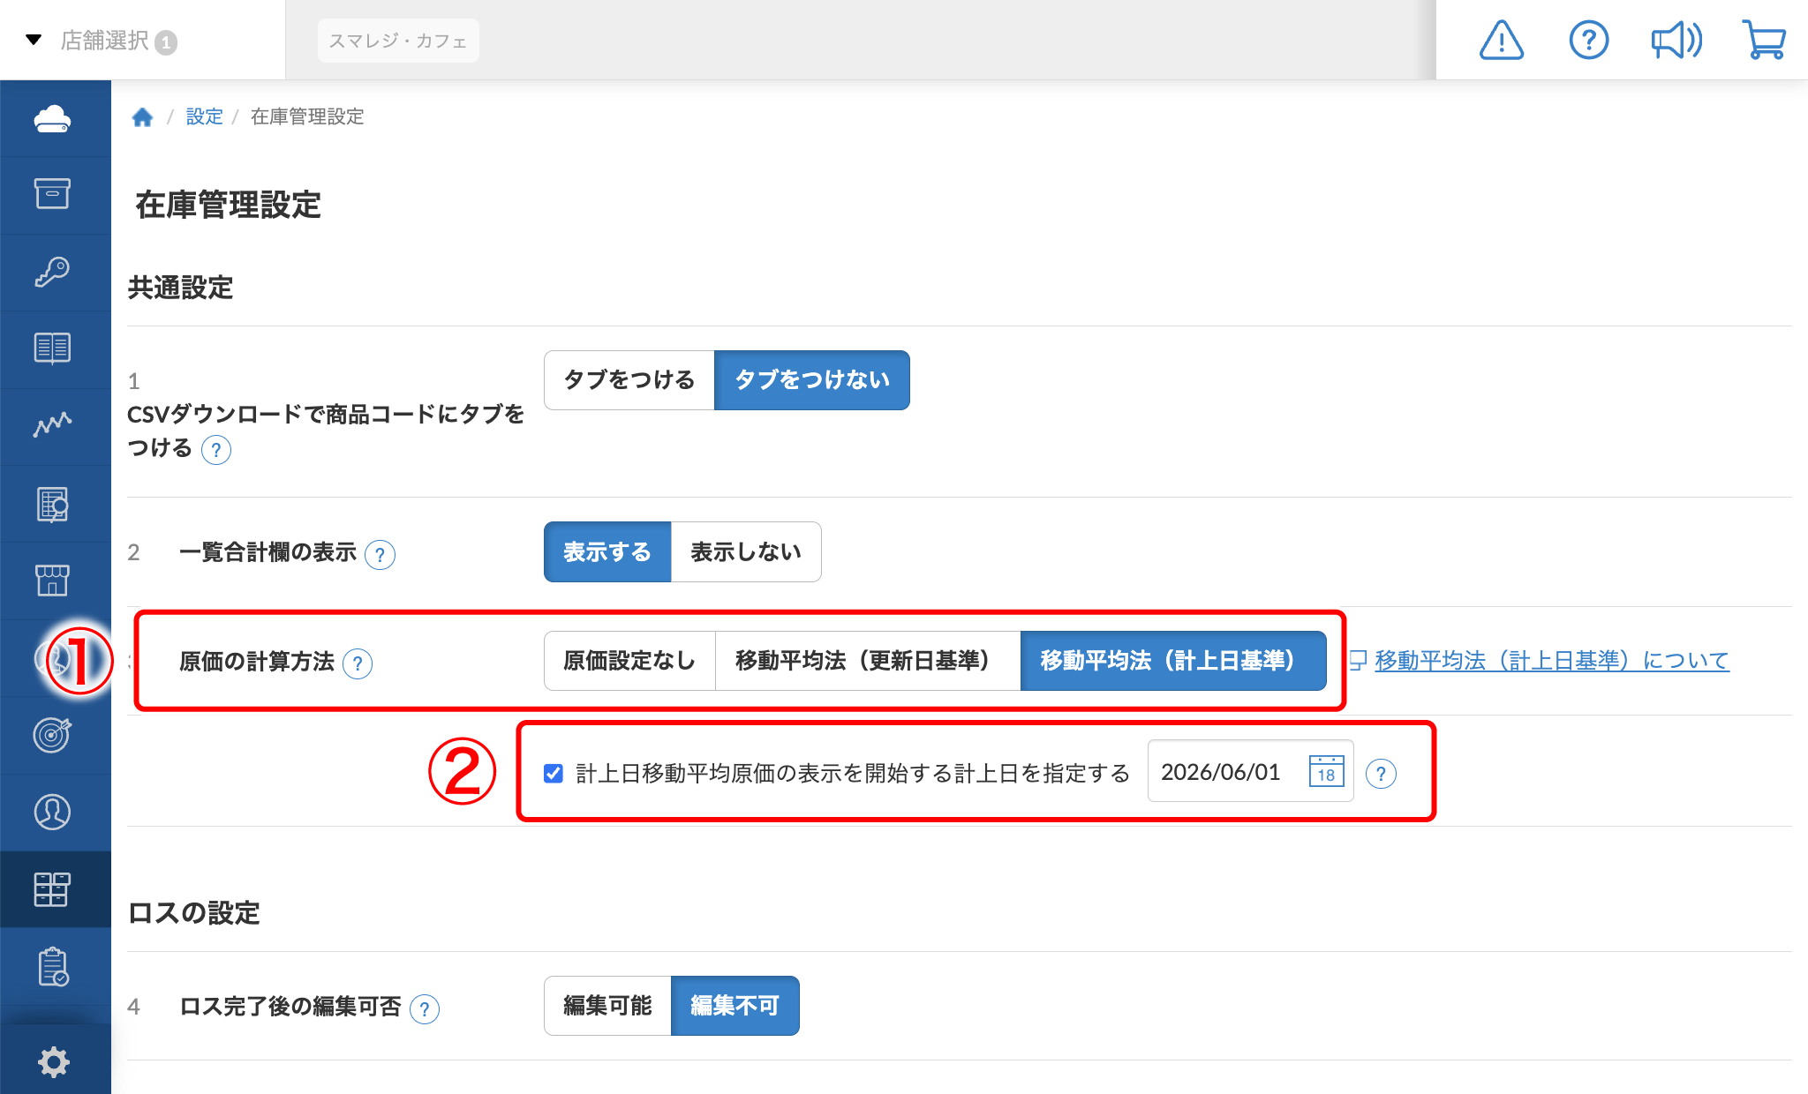1808x1094 pixels.
Task: Open the store shop icon in sidebar
Action: point(53,581)
